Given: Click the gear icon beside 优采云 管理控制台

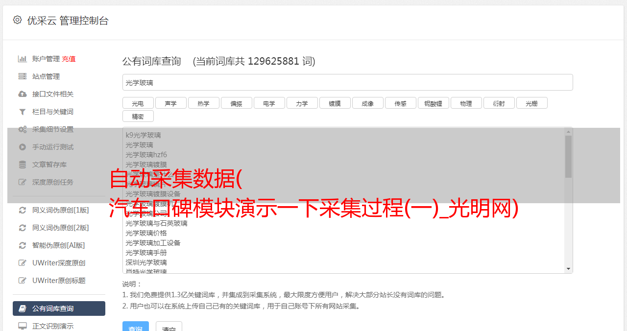Looking at the screenshot, I should pyautogui.click(x=18, y=20).
